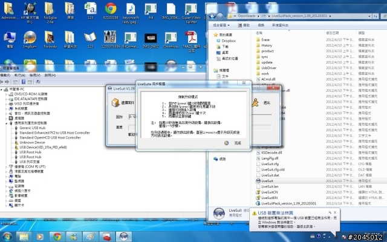Screen dimensions: 387x242
Task: Dismiss the USB device not recognized balloon
Action: tap(335, 212)
